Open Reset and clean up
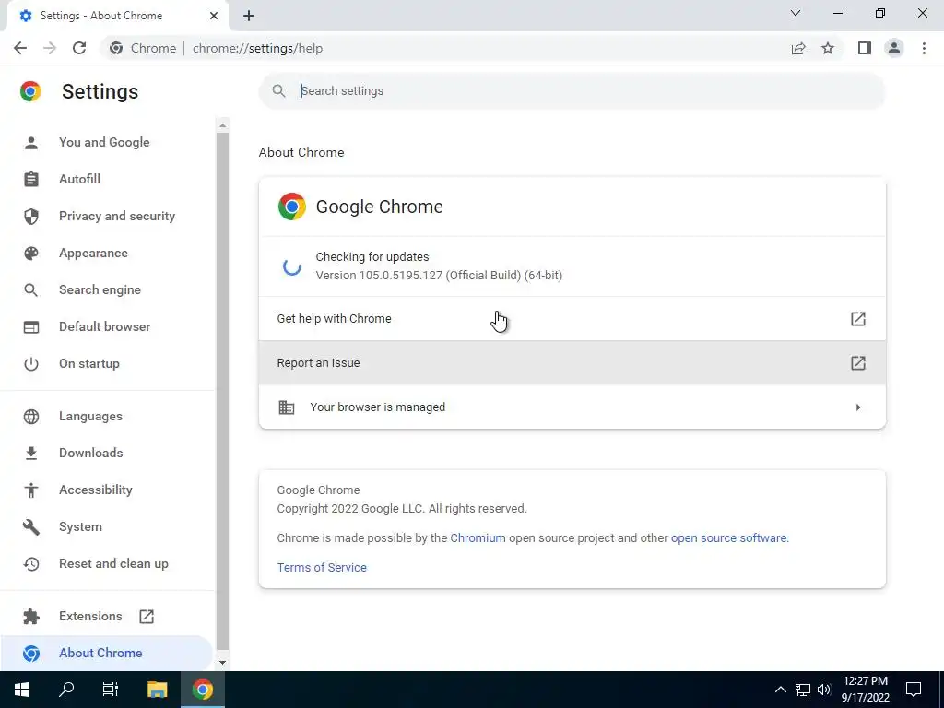Viewport: 944px width, 708px height. (107, 564)
